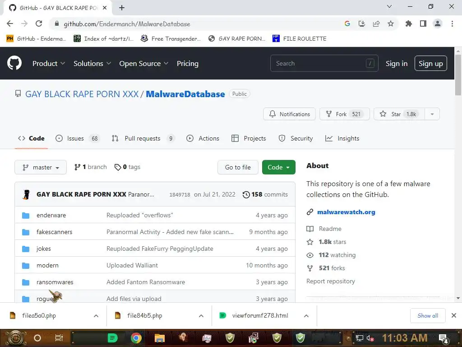462x347 pixels.
Task: Switch to the Projects tab
Action: (249, 138)
